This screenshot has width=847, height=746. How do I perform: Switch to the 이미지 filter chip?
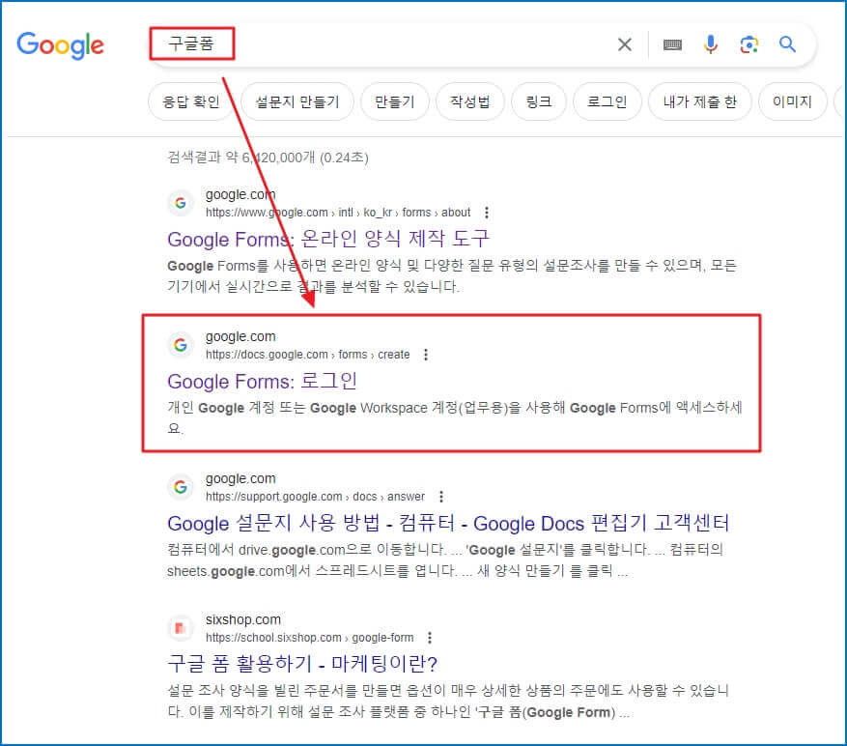coord(793,101)
